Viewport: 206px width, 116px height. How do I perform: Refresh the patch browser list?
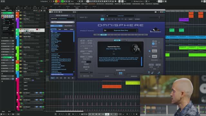pos(69,78)
